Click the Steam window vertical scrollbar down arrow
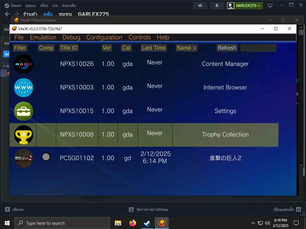 (301, 165)
